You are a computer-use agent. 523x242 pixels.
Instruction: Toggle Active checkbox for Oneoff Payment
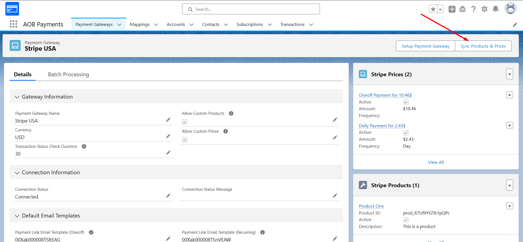tap(406, 102)
